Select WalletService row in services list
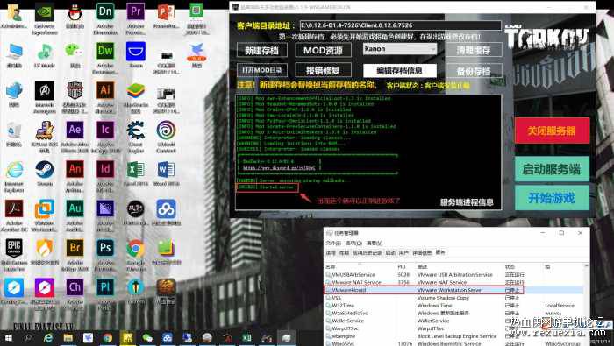Image resolution: width=614 pixels, height=346 pixels. [454, 321]
